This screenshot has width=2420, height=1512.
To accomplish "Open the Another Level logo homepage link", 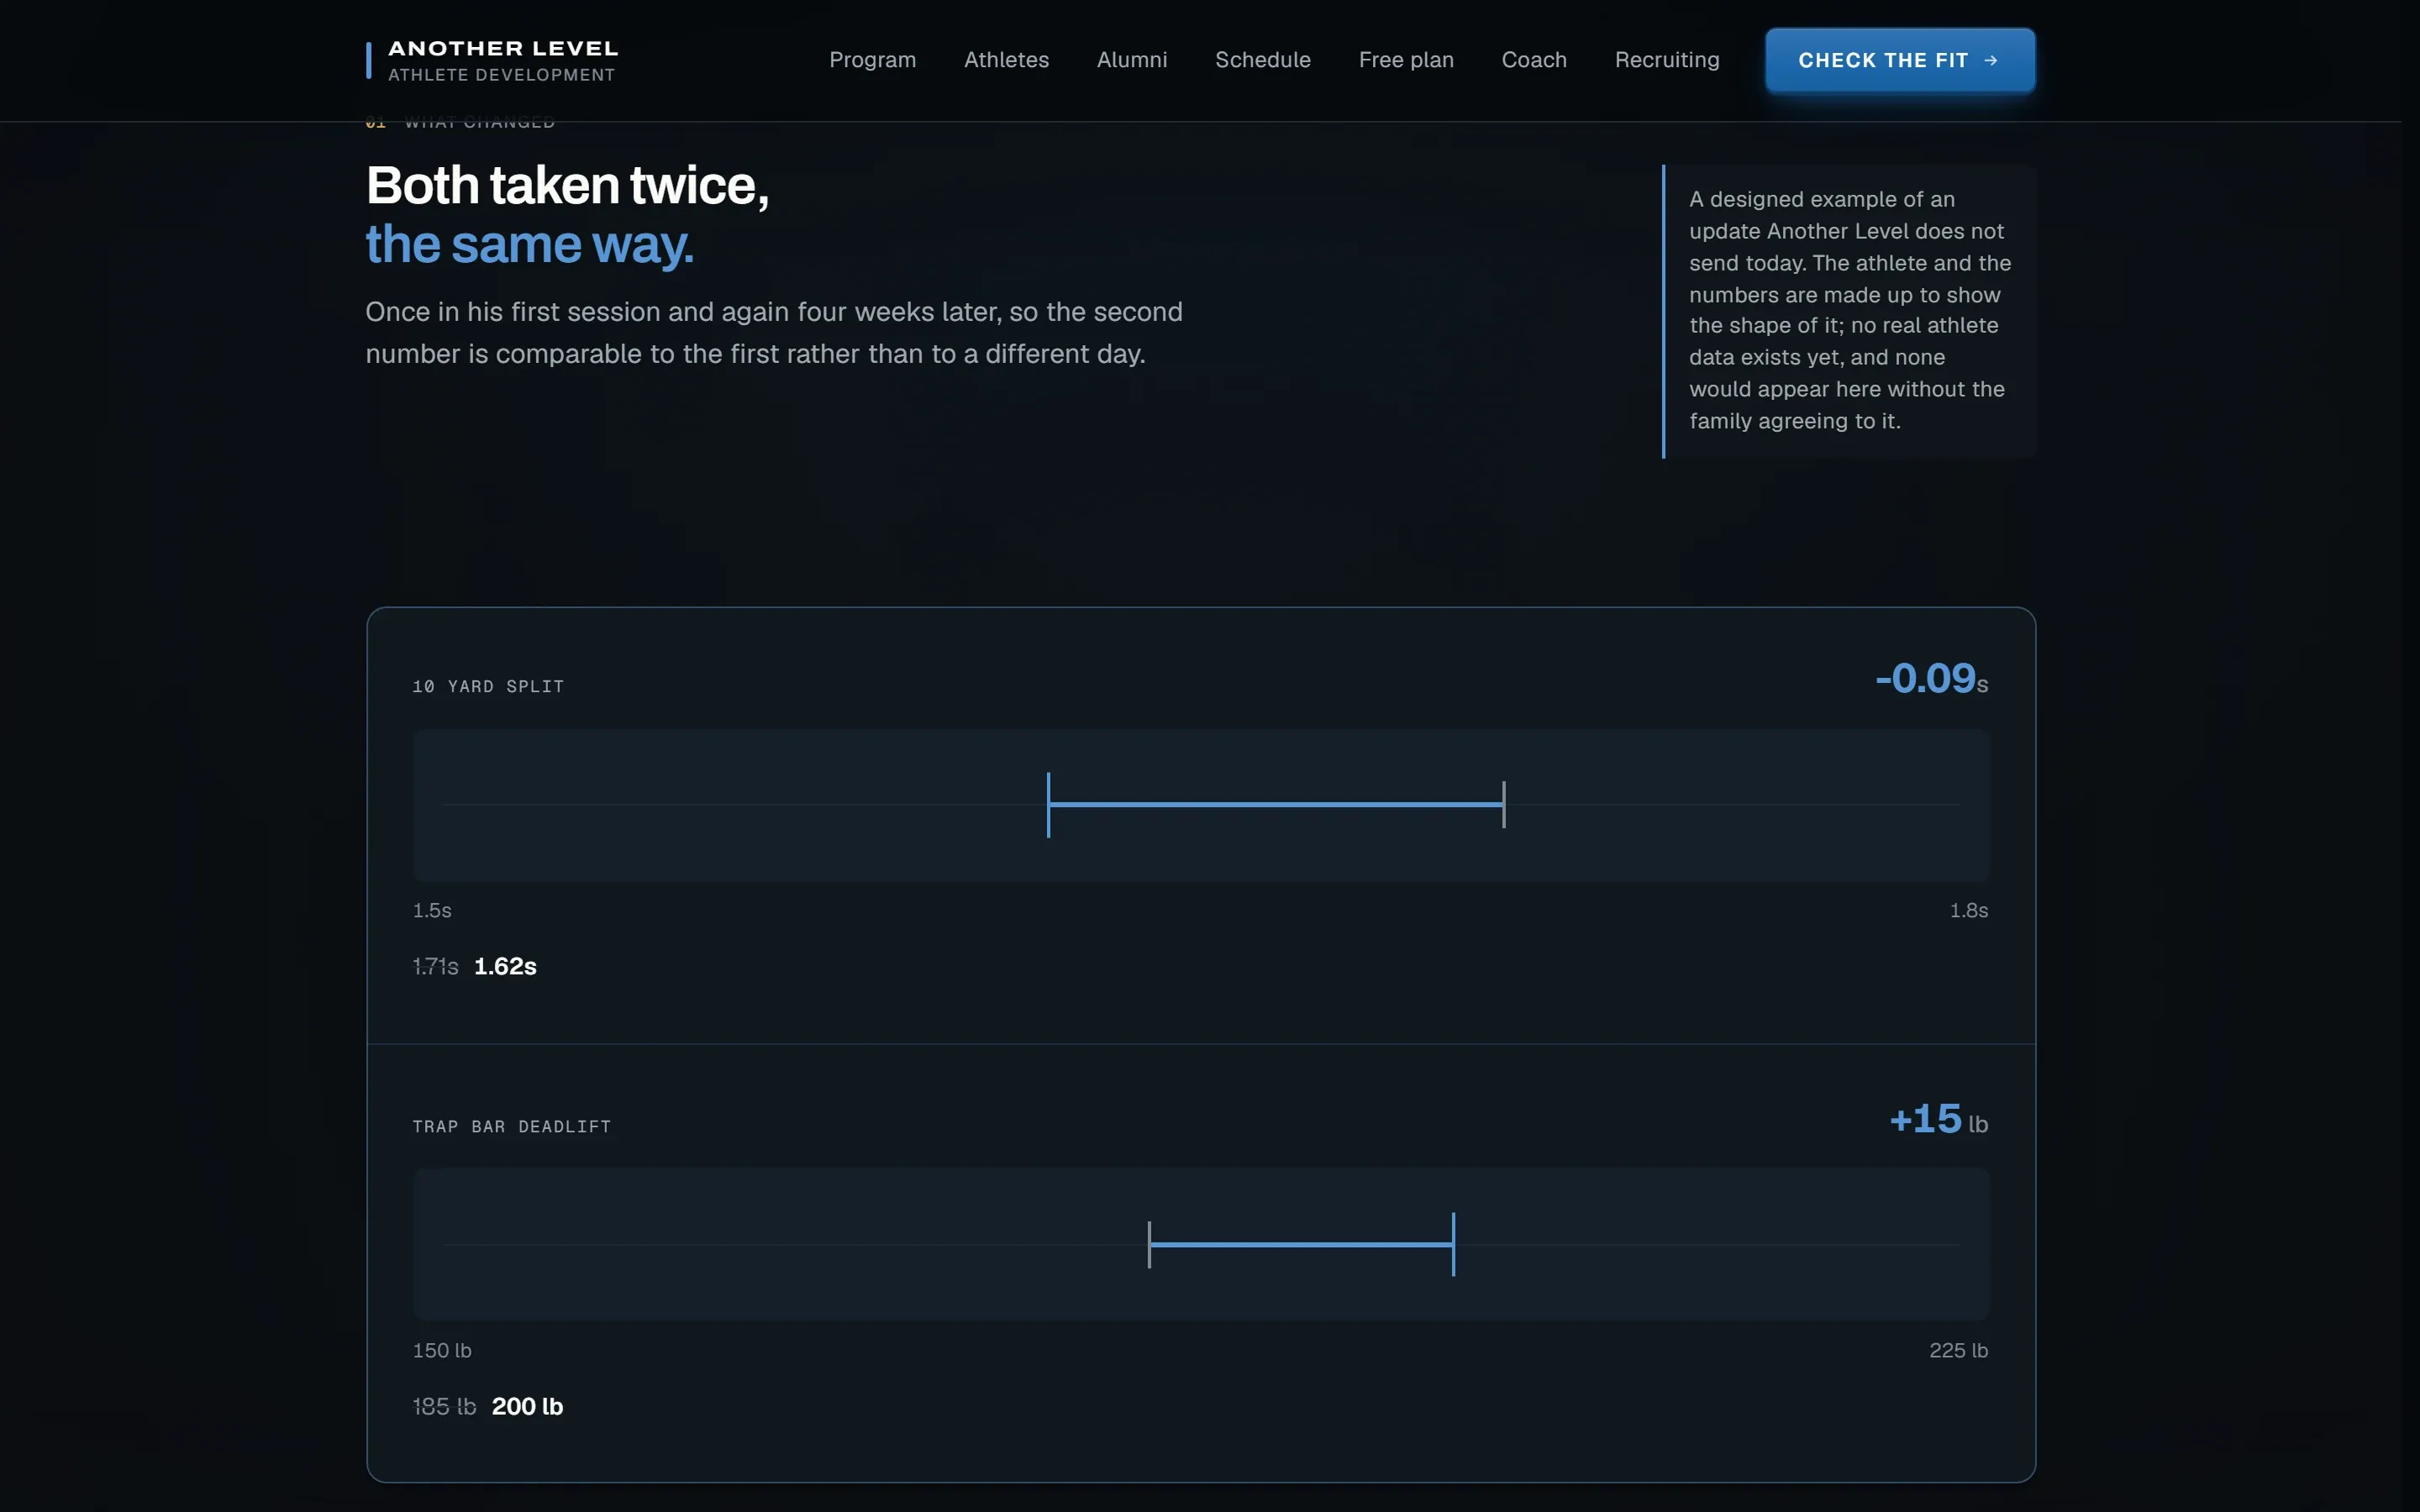I will 492,60.
